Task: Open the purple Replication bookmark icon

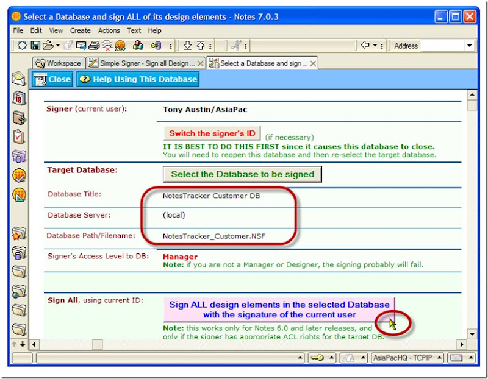Action: [19, 156]
